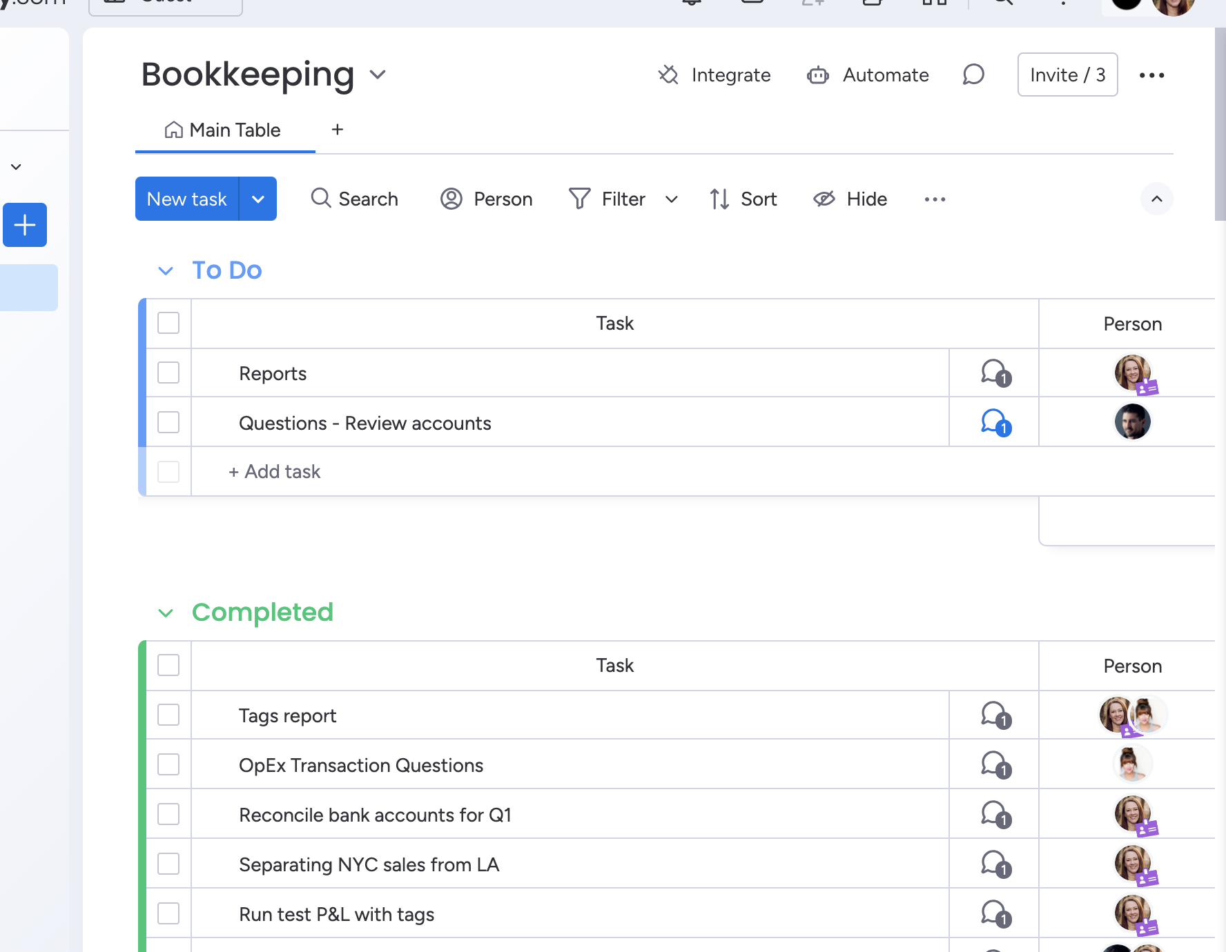Click the Task column header in To Do
Screen dimensions: 1226x952
tap(614, 324)
